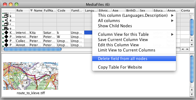Screen dimensions: 196x100
Task: Click the Languages column header
Action: 91,10
